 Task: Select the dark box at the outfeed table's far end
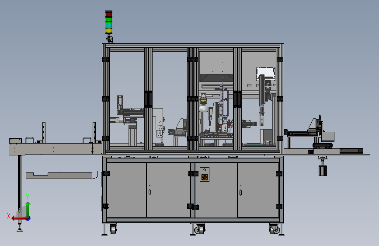click(351, 151)
